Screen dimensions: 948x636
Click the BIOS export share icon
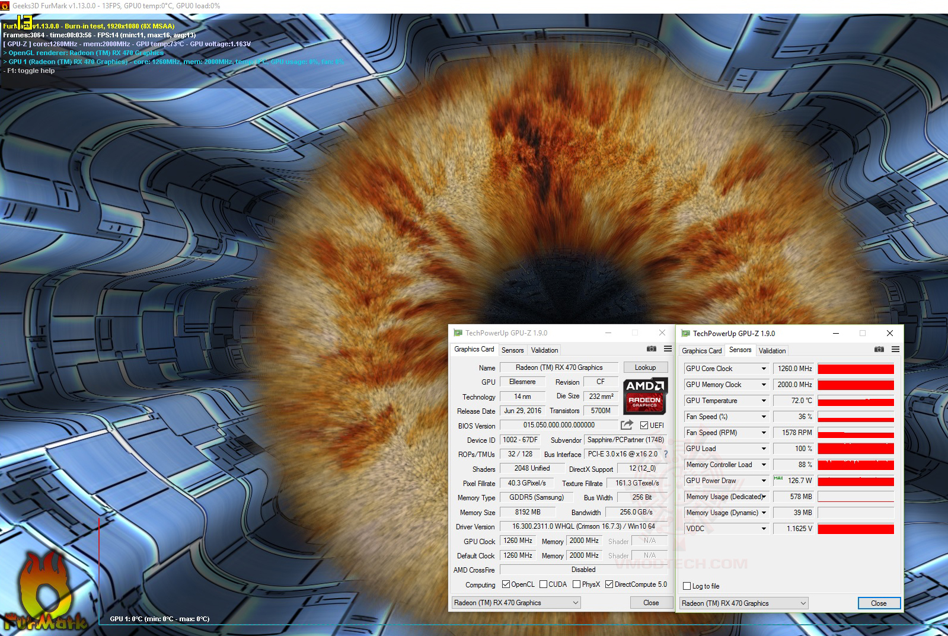627,425
